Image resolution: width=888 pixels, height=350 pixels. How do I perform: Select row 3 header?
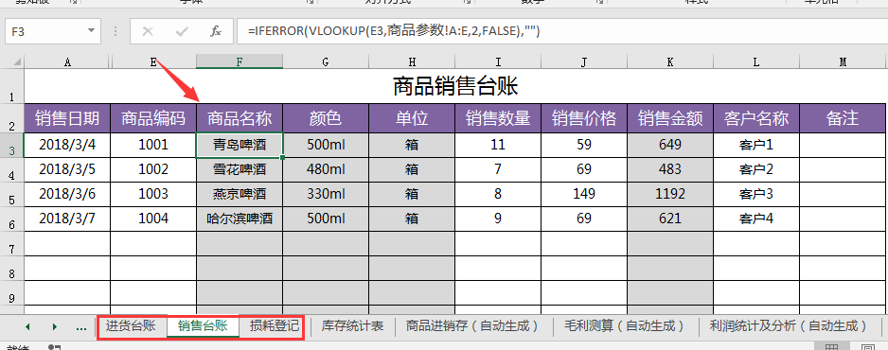pos(12,146)
